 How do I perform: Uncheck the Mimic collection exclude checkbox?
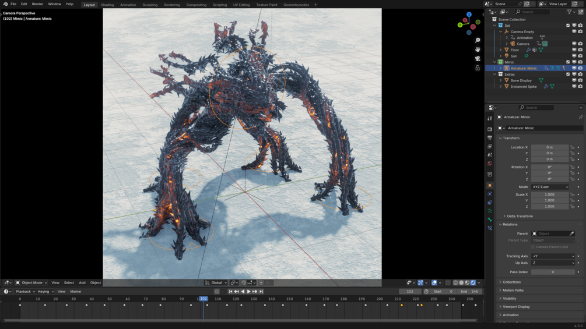point(568,62)
